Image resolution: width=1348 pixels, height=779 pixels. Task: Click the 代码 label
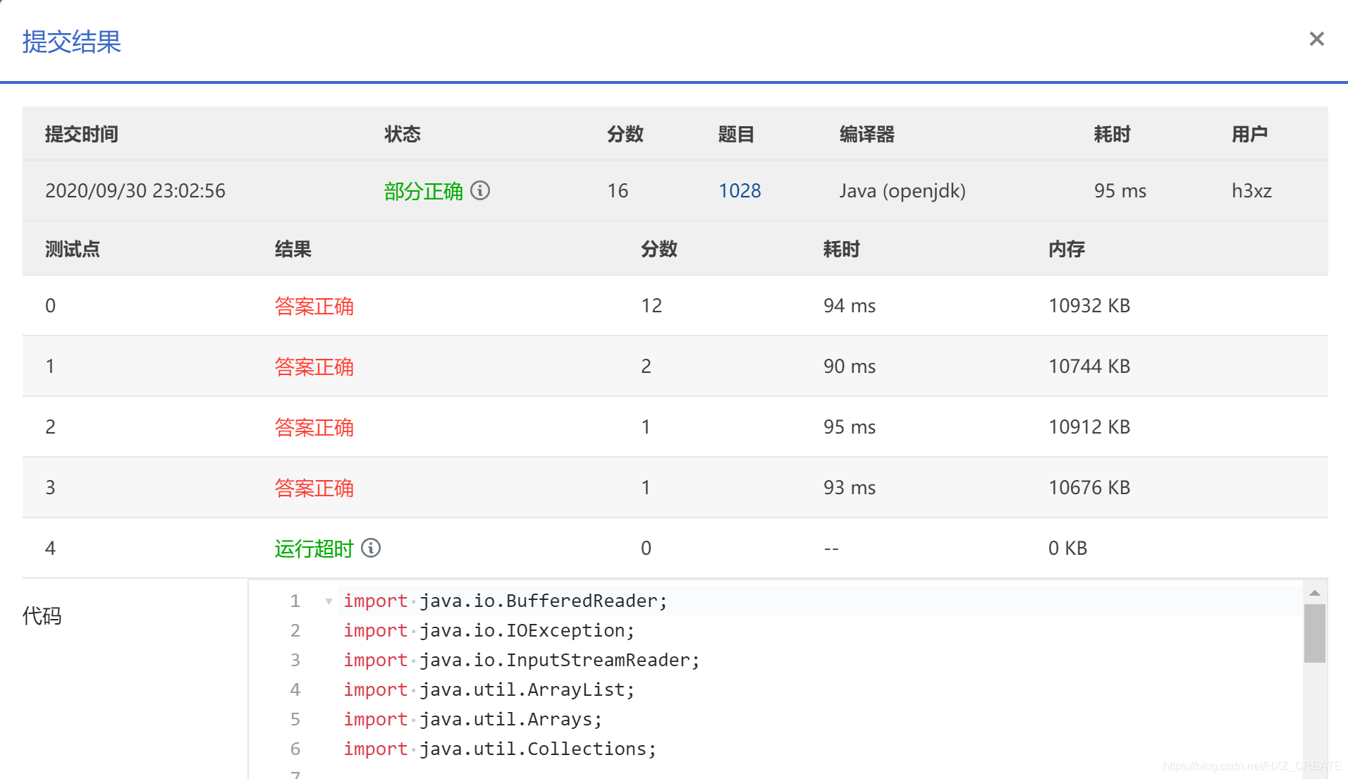pos(42,615)
